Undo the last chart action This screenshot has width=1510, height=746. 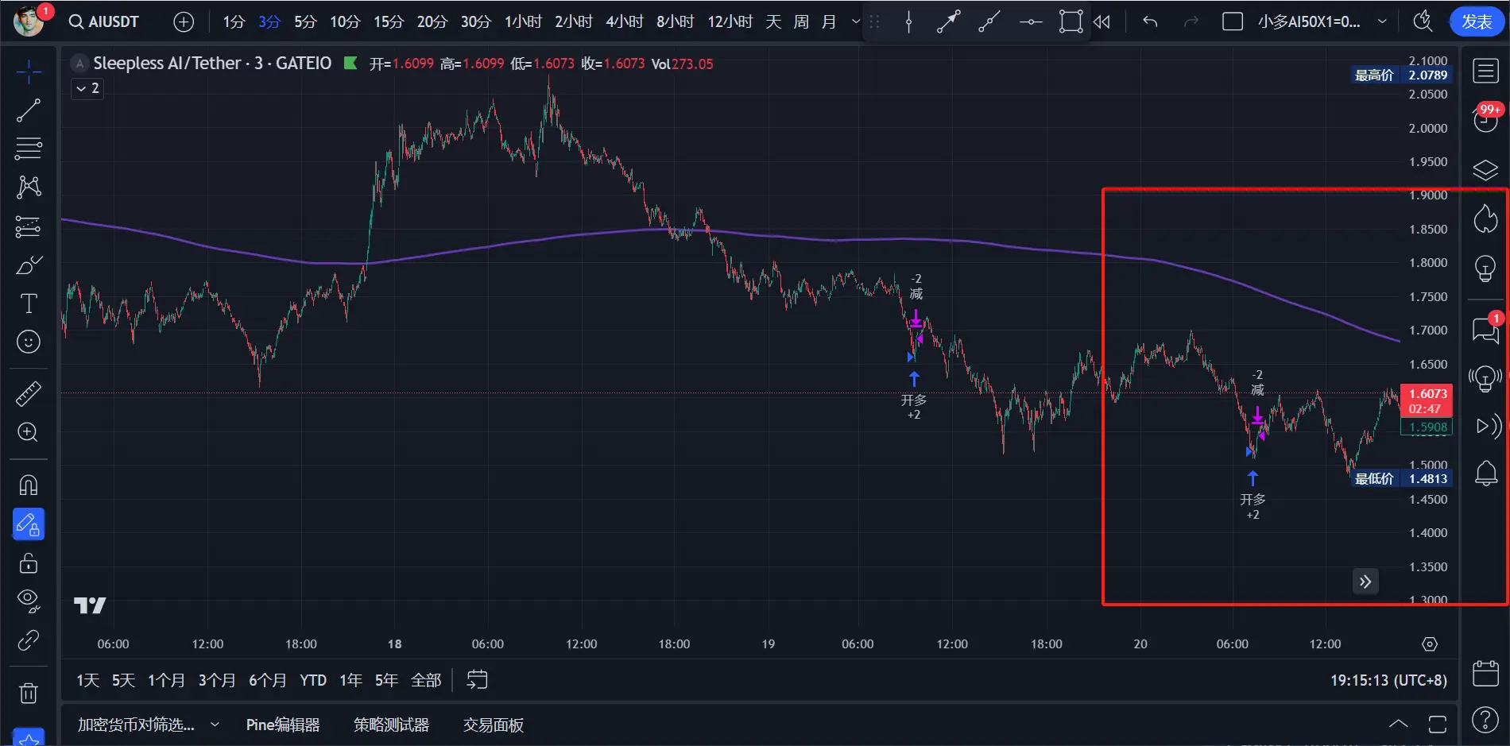(1150, 22)
